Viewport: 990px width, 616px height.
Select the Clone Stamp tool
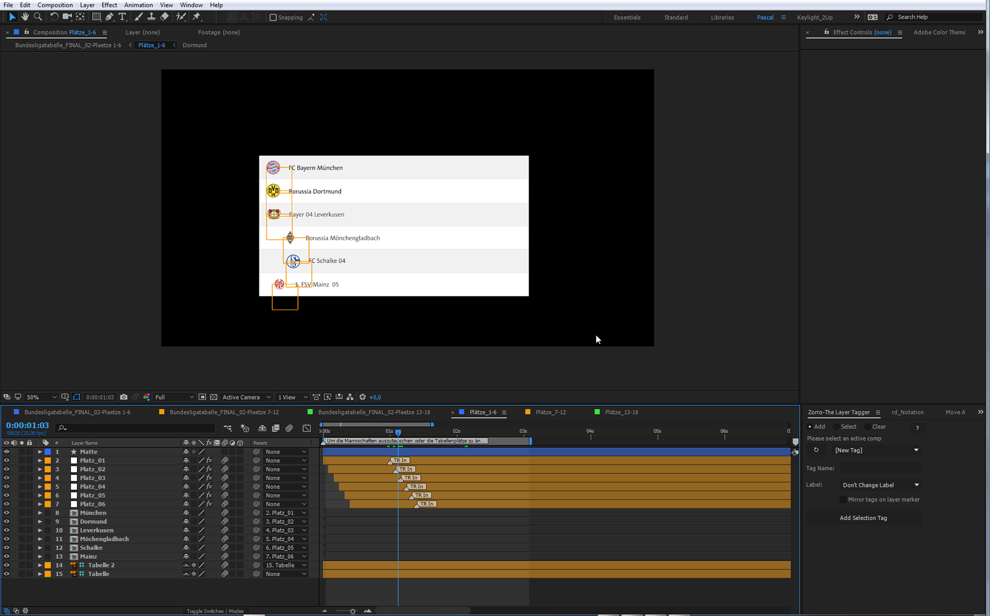point(151,17)
